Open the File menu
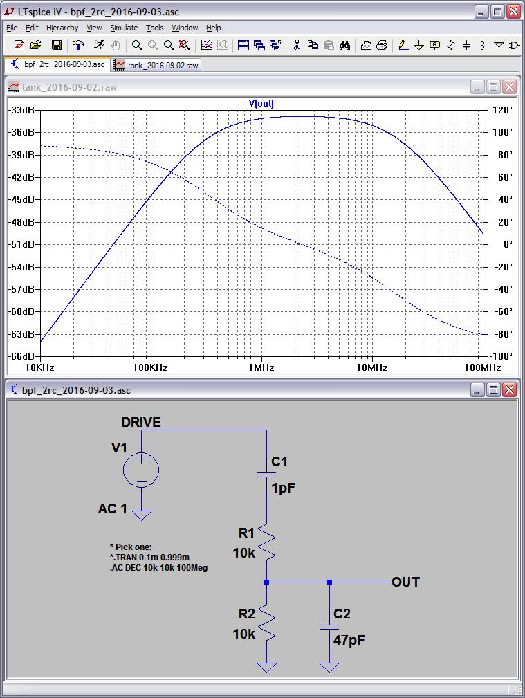525x698 pixels. (12, 28)
